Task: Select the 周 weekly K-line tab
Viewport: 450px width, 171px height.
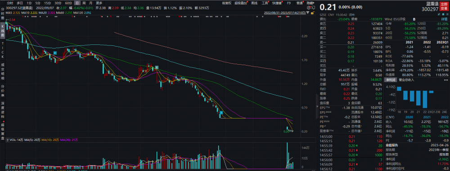Action: [84, 3]
